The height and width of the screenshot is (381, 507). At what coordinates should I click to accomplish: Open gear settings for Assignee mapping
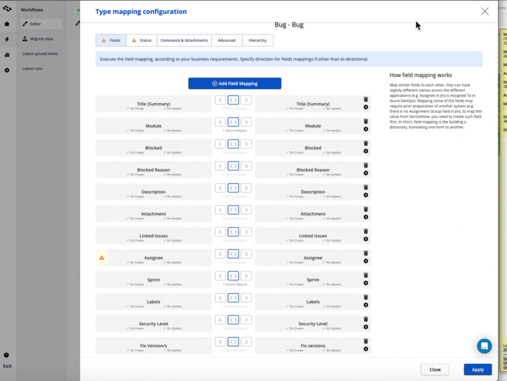[x=366, y=261]
